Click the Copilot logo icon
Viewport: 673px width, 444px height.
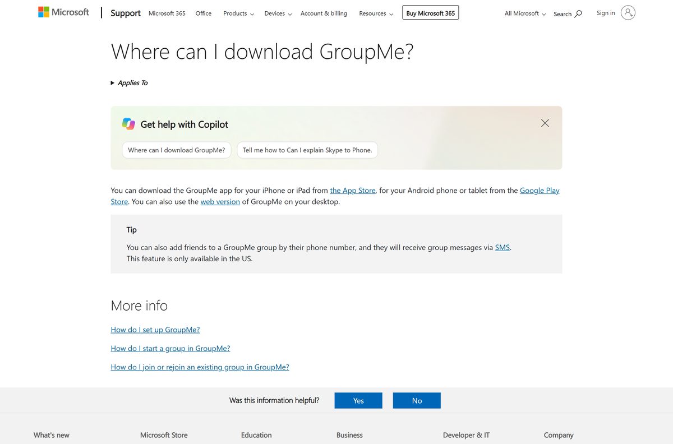click(128, 124)
